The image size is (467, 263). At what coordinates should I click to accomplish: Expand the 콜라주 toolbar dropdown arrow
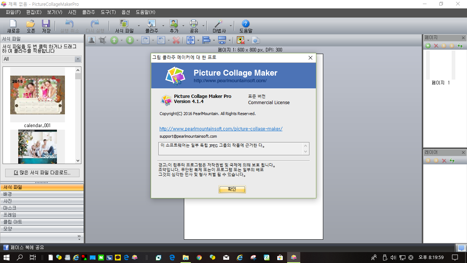pos(163,26)
